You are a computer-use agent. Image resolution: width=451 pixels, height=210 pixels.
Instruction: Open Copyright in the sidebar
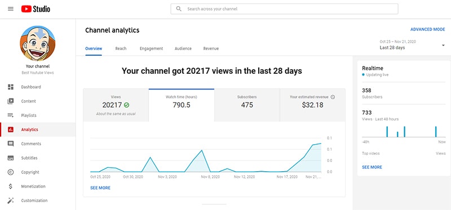pos(38,172)
